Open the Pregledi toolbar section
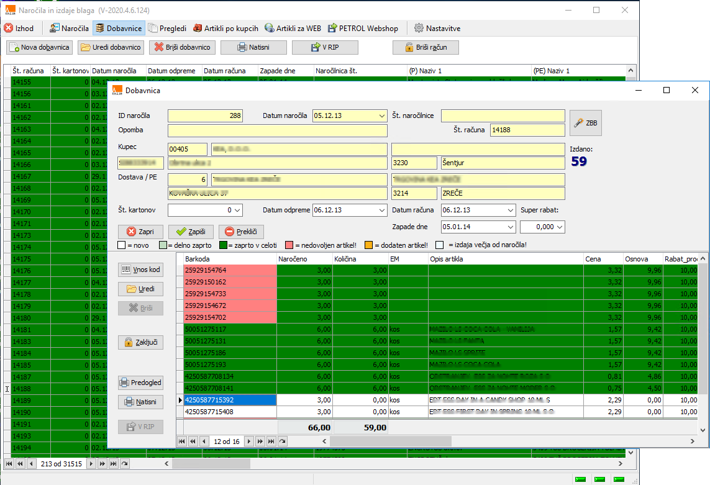The height and width of the screenshot is (485, 710). 168,28
